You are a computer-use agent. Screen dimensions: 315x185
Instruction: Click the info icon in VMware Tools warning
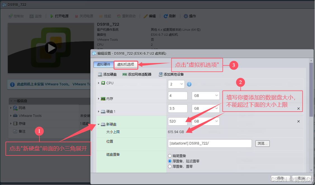(x=12, y=85)
